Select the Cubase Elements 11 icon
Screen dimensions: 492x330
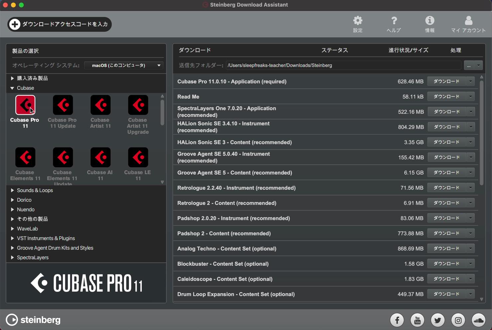pyautogui.click(x=25, y=158)
